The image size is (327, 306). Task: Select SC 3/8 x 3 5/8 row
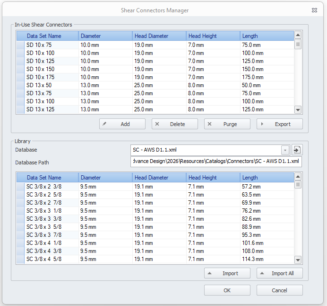click(155, 227)
